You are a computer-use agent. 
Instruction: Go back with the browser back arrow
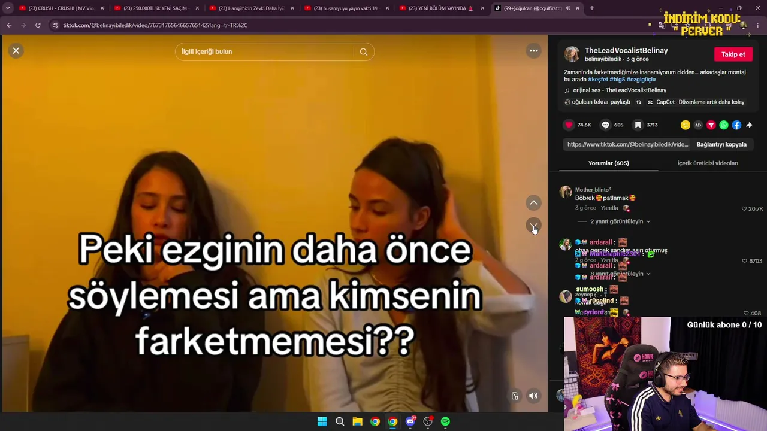(9, 25)
